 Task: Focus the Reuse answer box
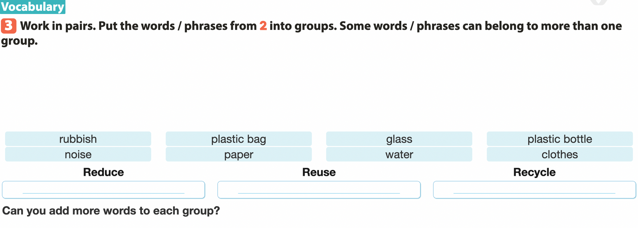[x=319, y=190]
